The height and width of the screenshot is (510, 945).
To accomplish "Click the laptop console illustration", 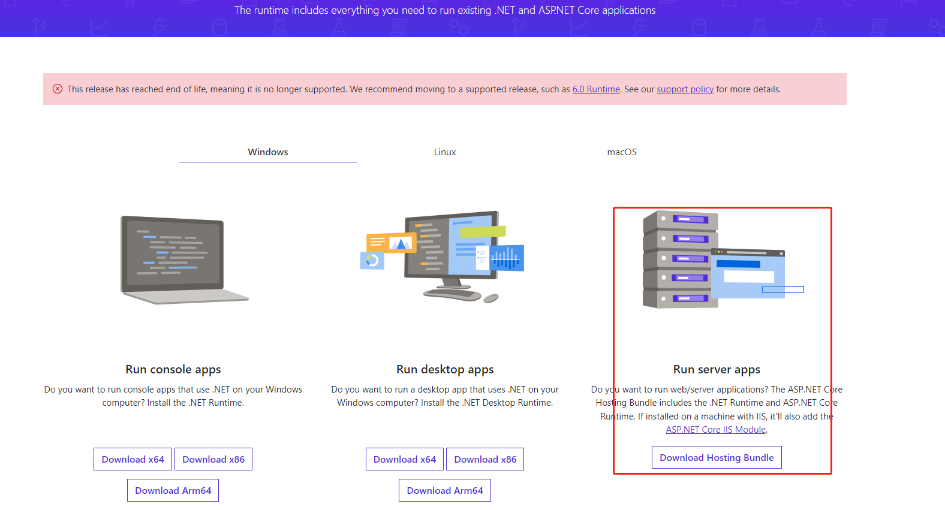I will [184, 259].
